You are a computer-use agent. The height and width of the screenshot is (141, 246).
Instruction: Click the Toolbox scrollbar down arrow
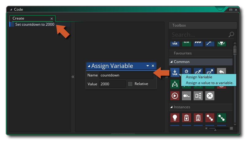235,124
